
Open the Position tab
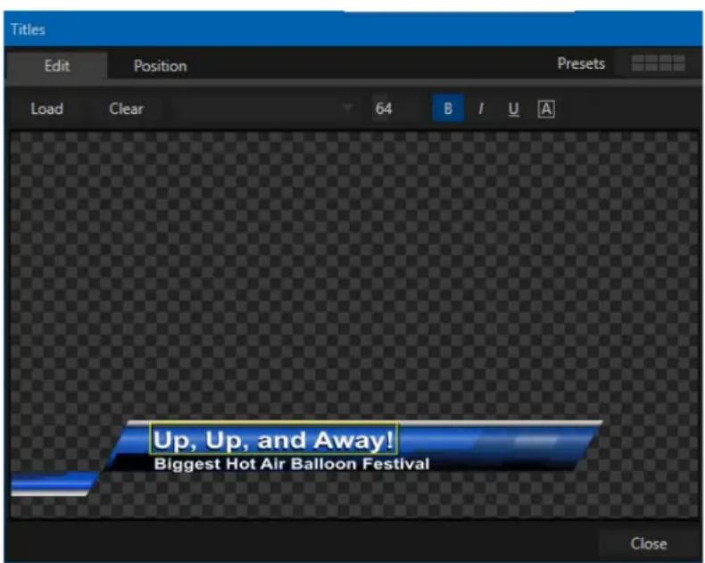coord(160,66)
